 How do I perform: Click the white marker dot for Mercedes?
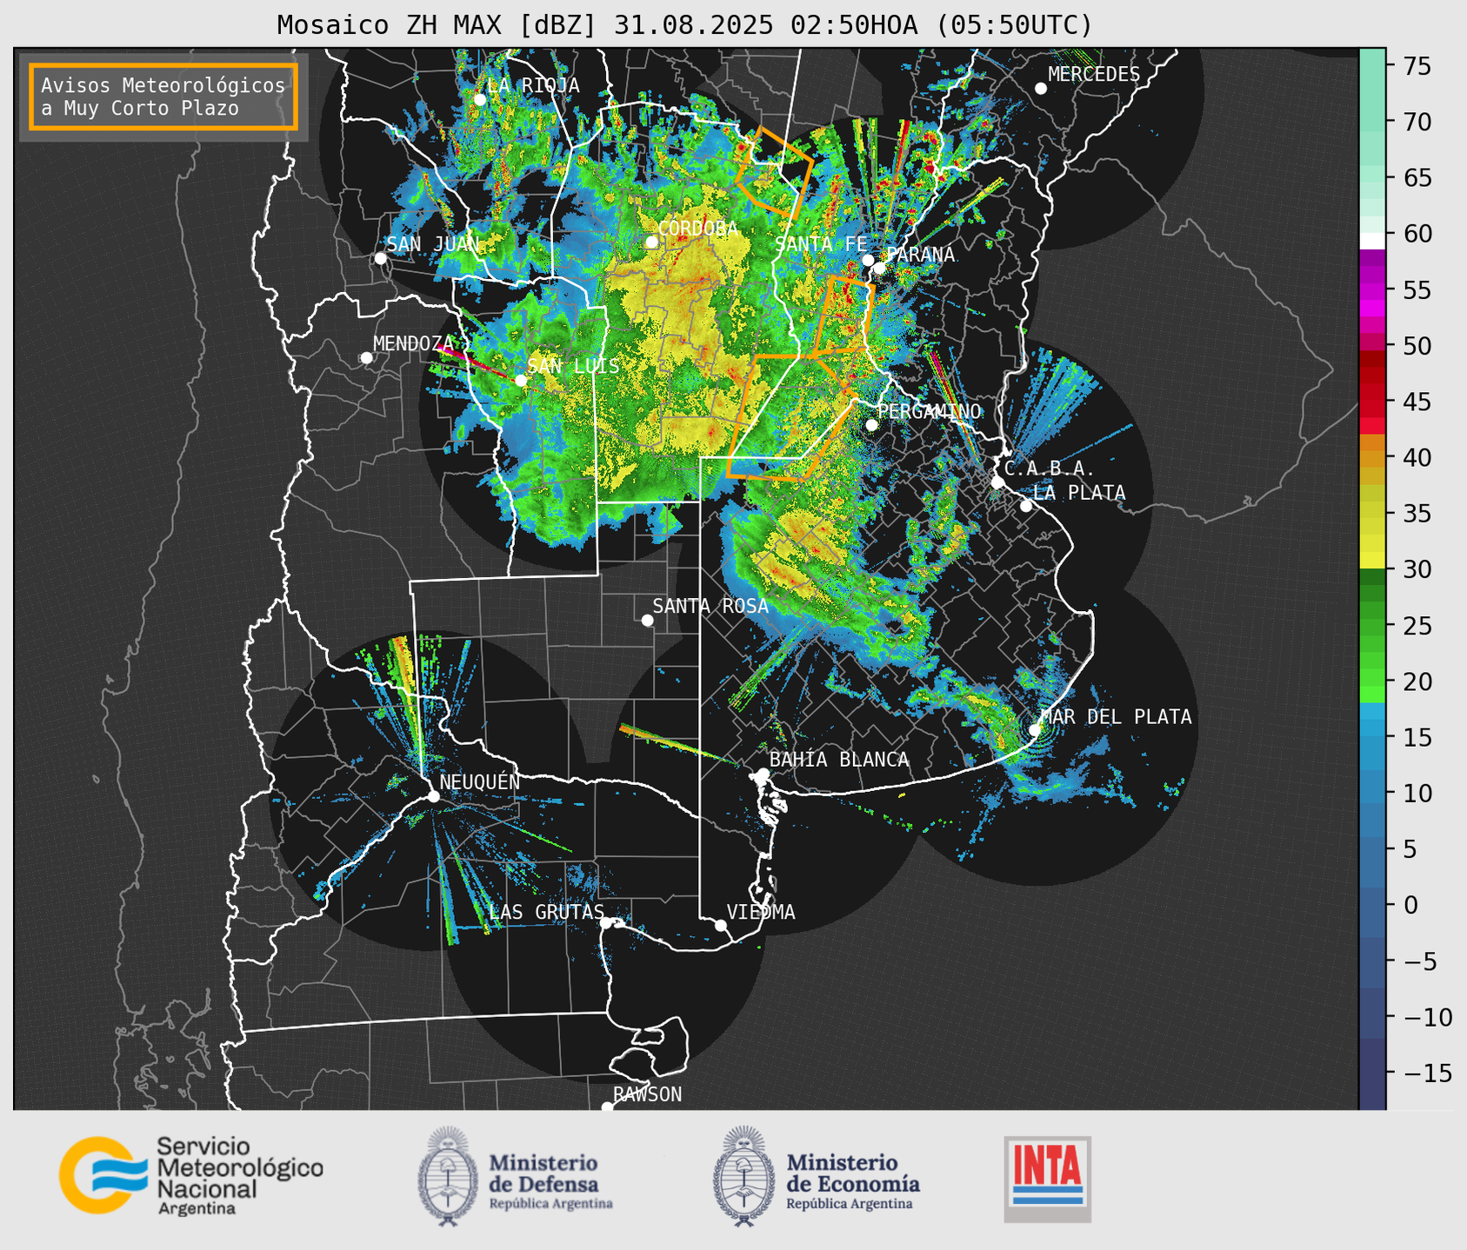(x=1040, y=89)
